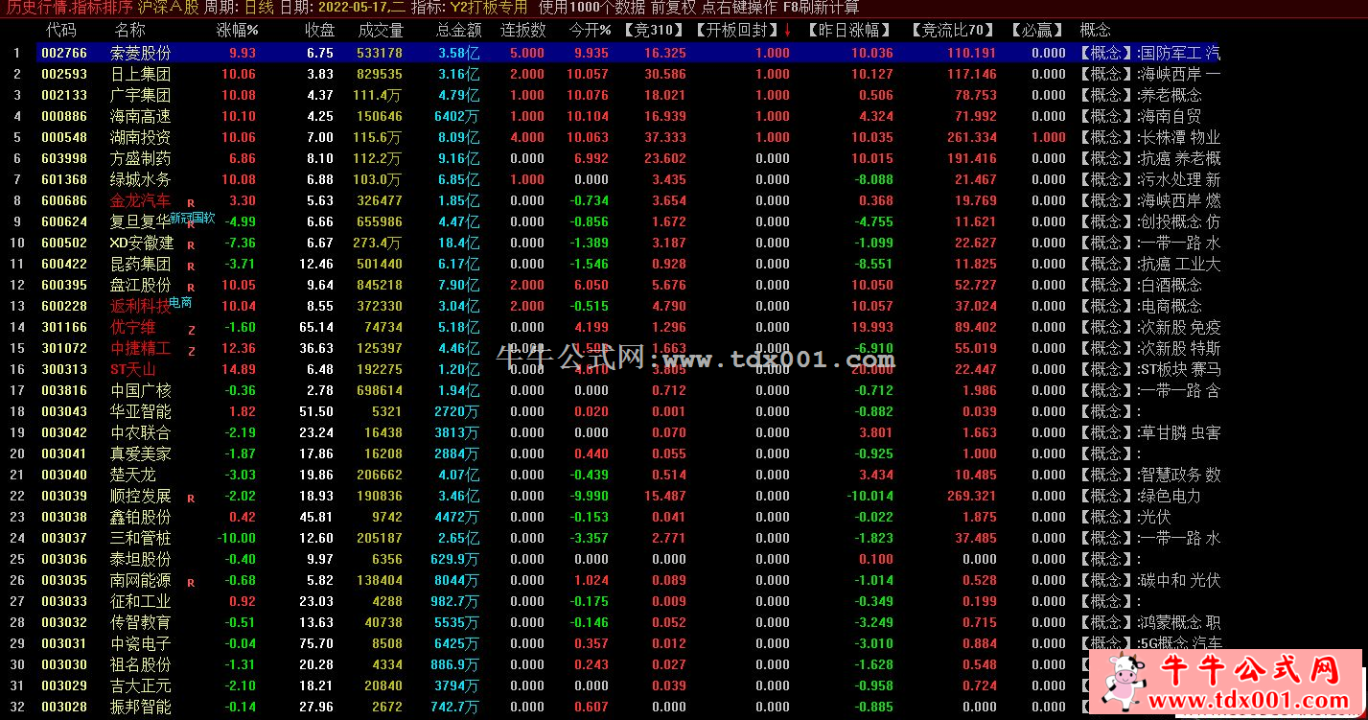Select the 湖南投资 stock row

[x=141, y=137]
